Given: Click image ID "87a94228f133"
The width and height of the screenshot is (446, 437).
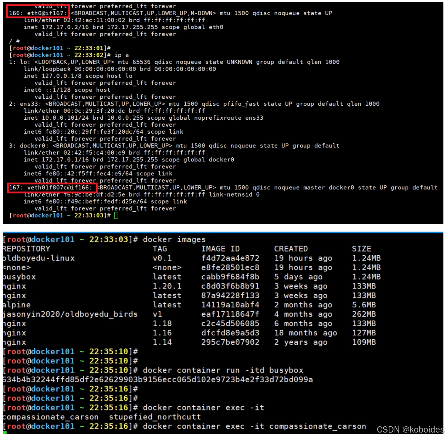Looking at the screenshot, I should point(230,296).
